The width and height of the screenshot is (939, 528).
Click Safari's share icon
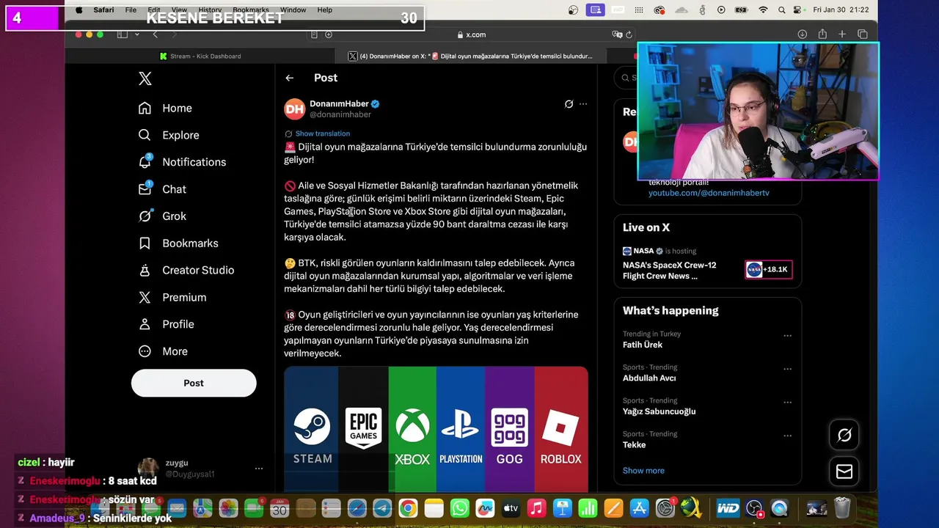pos(822,34)
